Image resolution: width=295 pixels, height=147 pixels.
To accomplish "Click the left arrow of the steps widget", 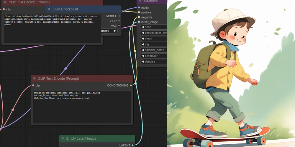I will coord(143,39).
